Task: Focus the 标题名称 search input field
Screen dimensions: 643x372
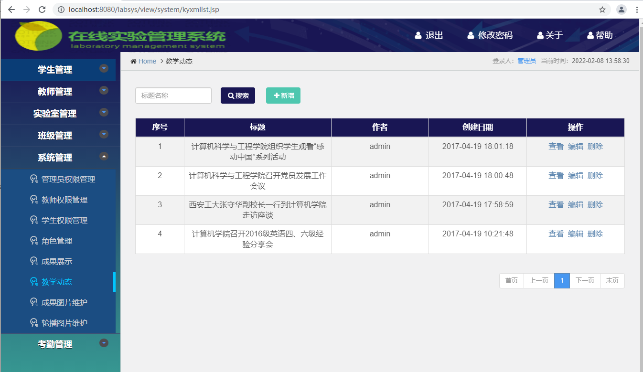Action: (173, 96)
